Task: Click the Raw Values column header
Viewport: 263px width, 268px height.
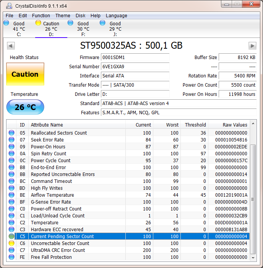Action: point(229,125)
